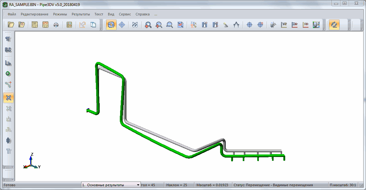Image resolution: width=366 pixels, height=190 pixels.
Task: Open the Результаты menu
Action: coord(80,14)
